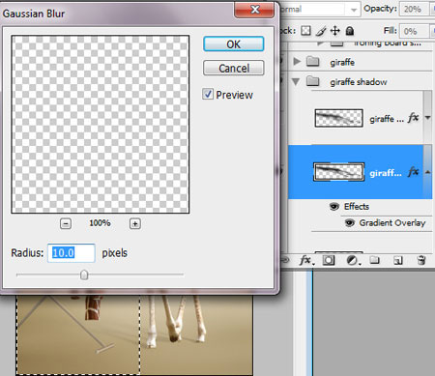Toggle lock image pixels brush icon
The image size is (435, 376).
(321, 31)
